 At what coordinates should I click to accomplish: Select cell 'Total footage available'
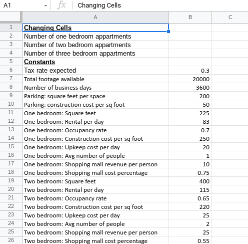pyautogui.click(x=95, y=79)
